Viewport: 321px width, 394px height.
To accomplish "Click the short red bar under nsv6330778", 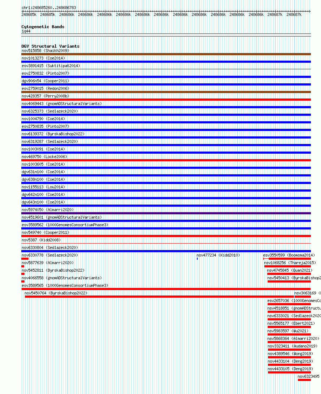I will pos(25,259).
